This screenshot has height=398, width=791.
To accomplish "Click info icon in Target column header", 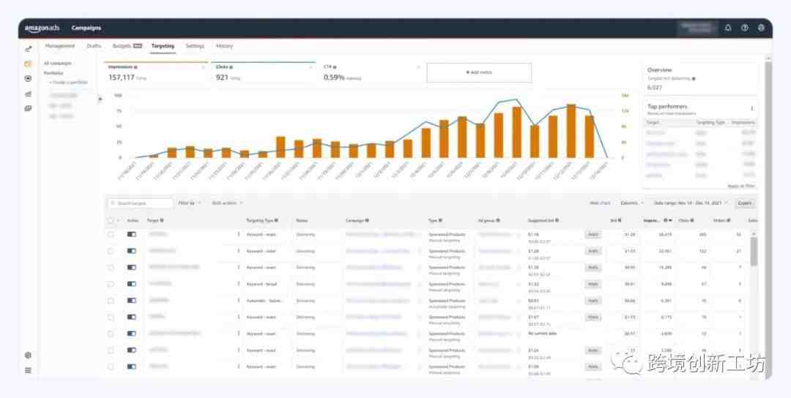I will [x=162, y=220].
